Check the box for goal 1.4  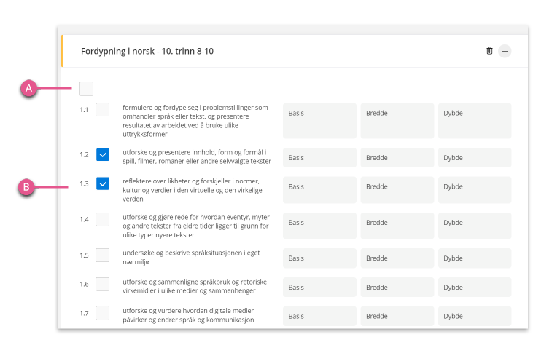coord(102,219)
